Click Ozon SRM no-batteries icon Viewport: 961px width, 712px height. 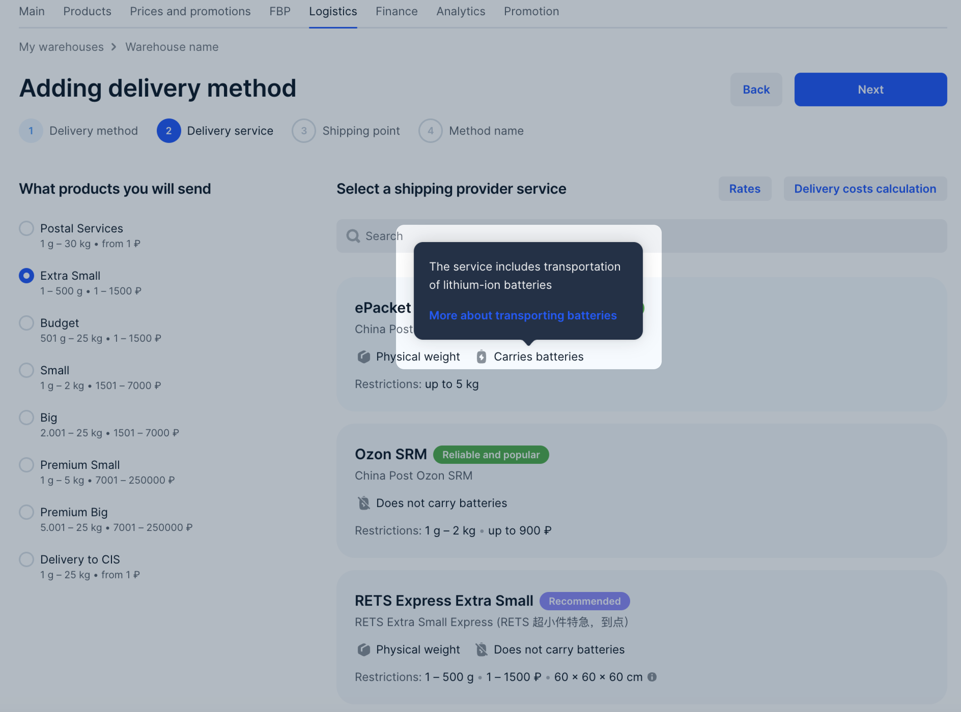[x=364, y=503]
